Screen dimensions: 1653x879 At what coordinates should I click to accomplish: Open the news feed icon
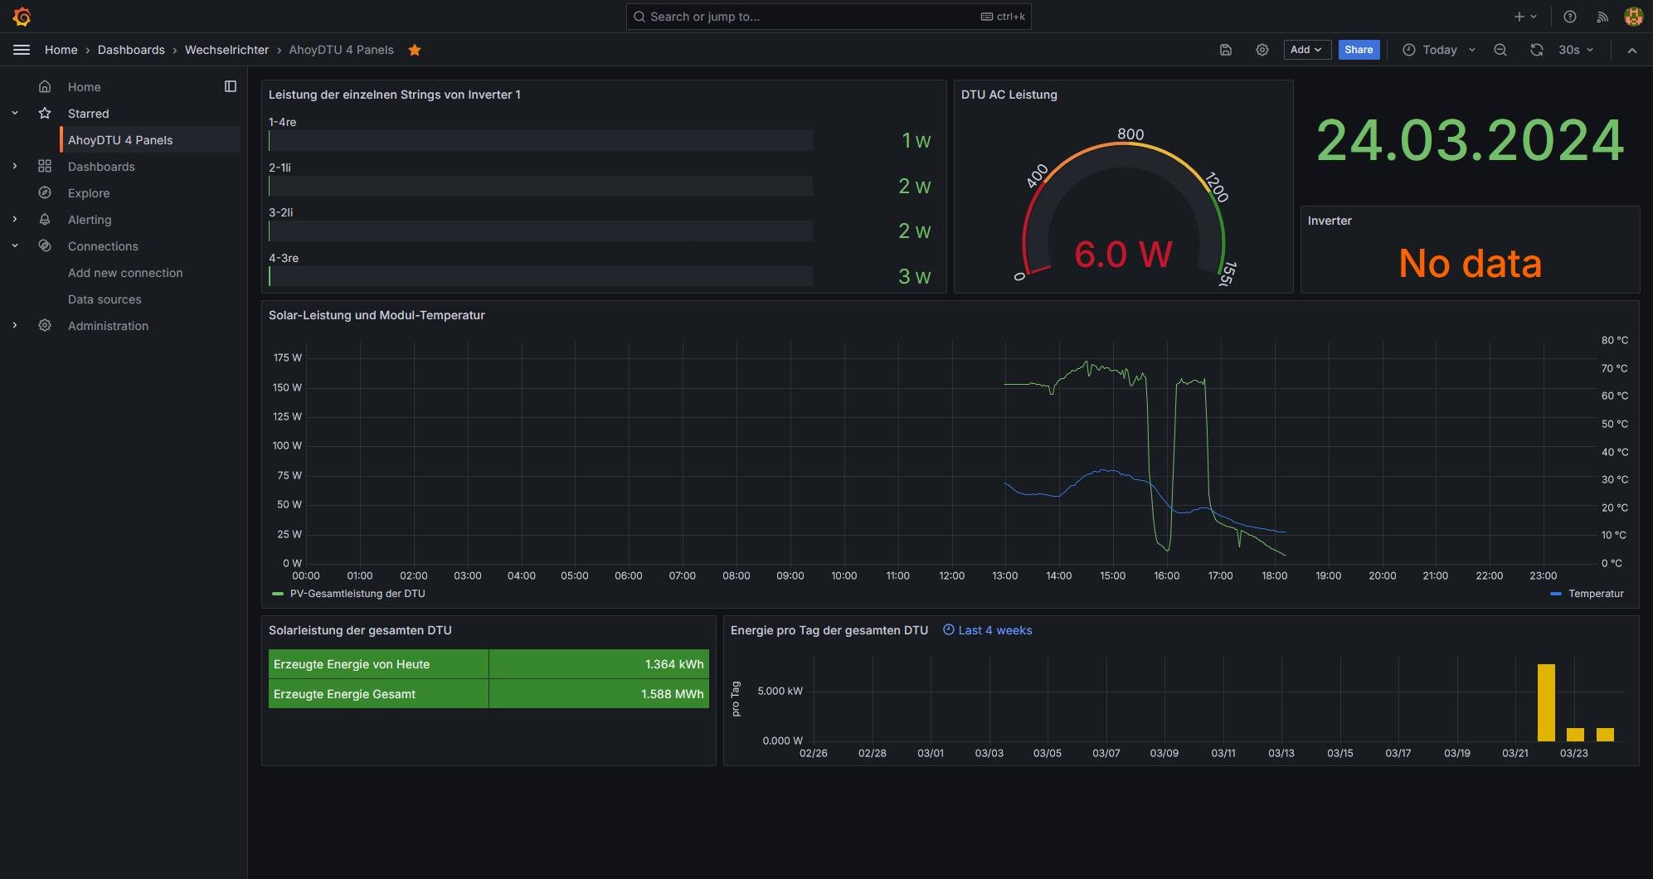click(x=1602, y=17)
